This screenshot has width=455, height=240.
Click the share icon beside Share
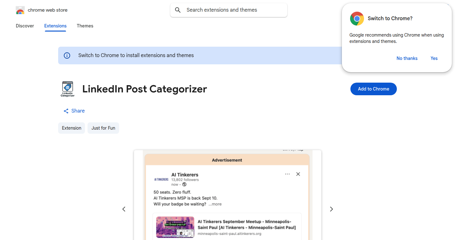point(66,111)
